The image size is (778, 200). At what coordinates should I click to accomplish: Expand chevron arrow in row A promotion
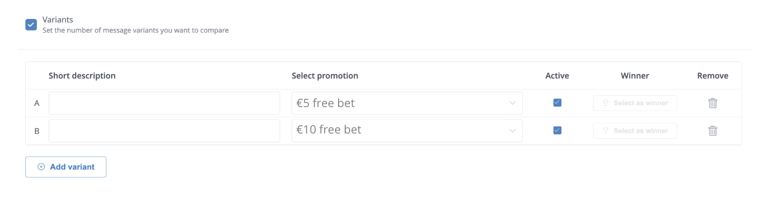[x=512, y=103]
